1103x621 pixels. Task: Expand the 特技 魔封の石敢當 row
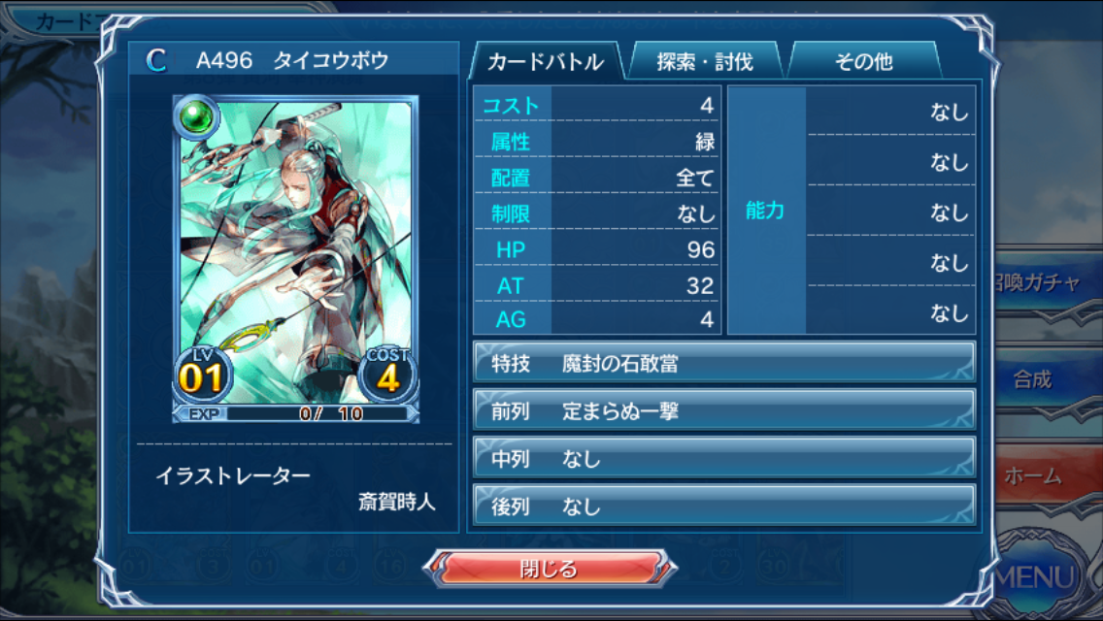[724, 363]
